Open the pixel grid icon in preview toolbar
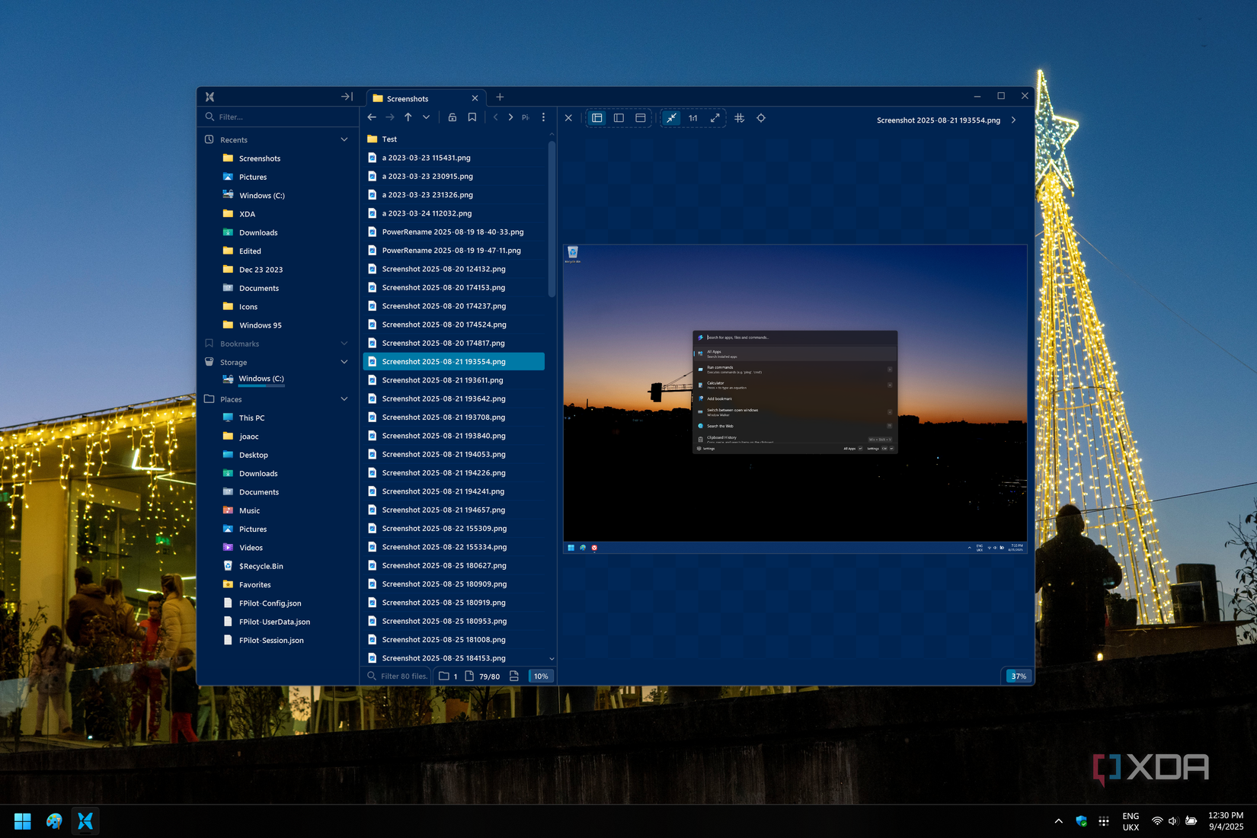The image size is (1257, 838). [739, 118]
